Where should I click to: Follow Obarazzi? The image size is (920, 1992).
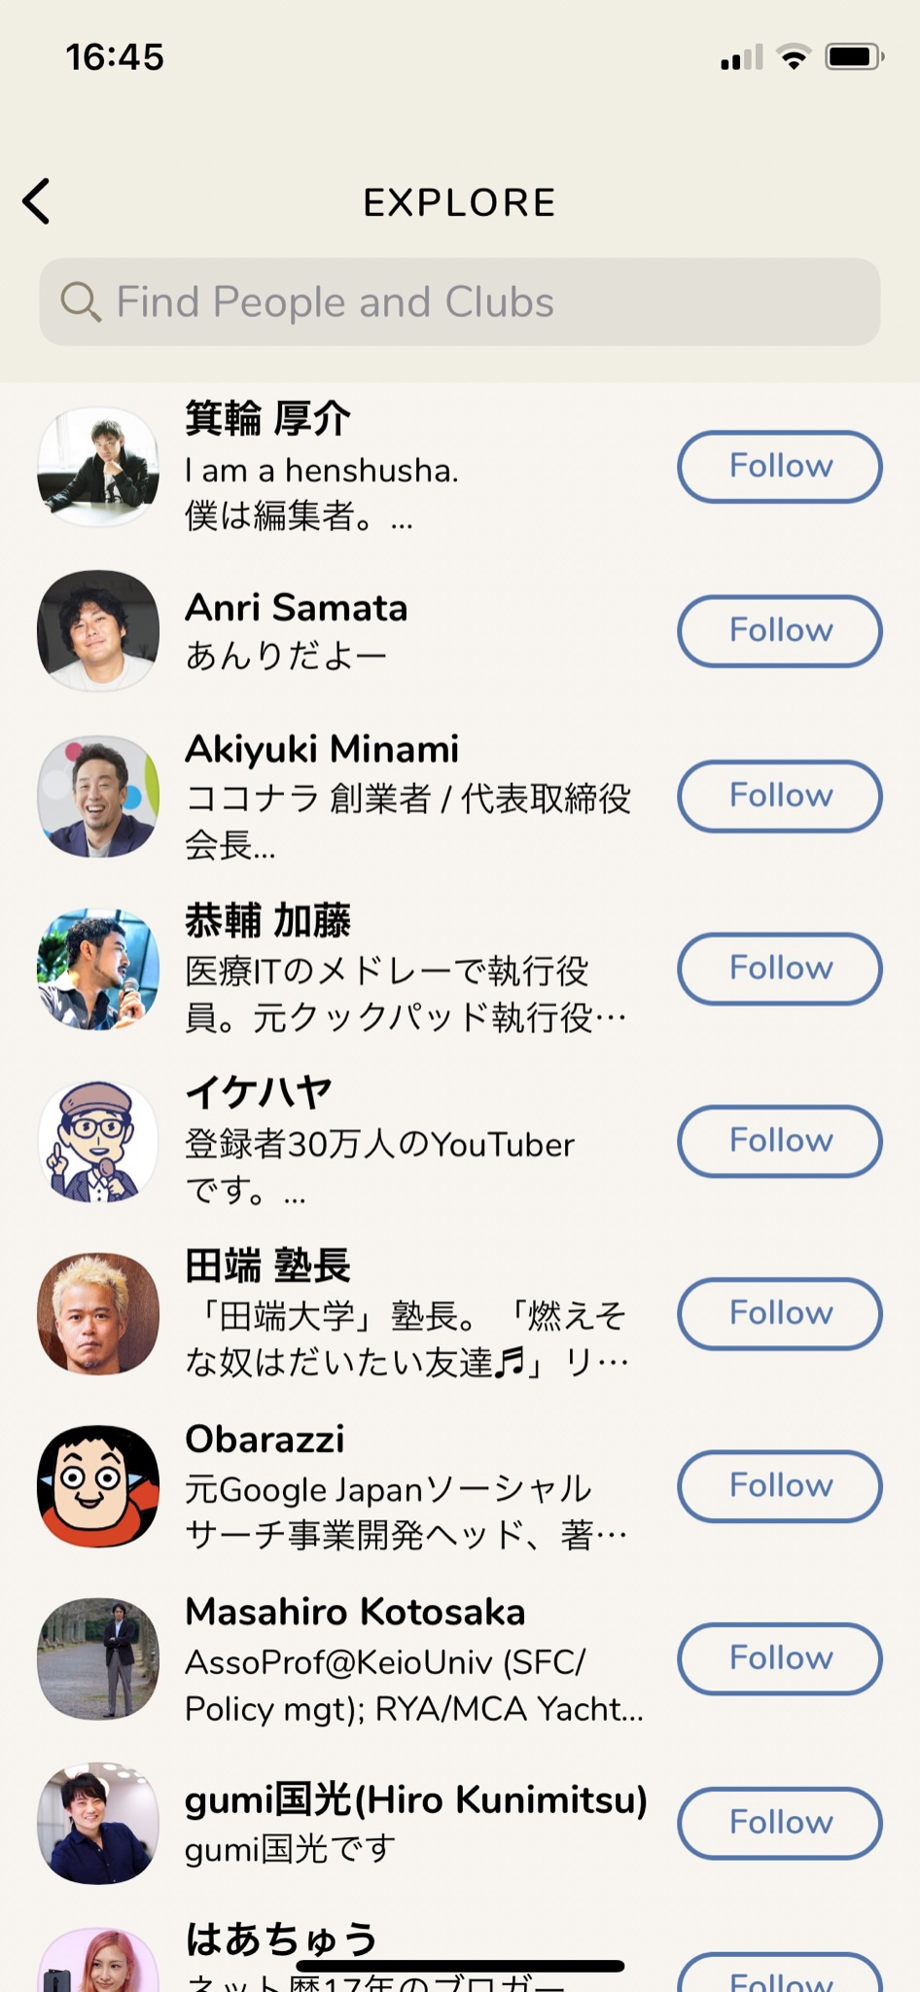(x=780, y=1486)
